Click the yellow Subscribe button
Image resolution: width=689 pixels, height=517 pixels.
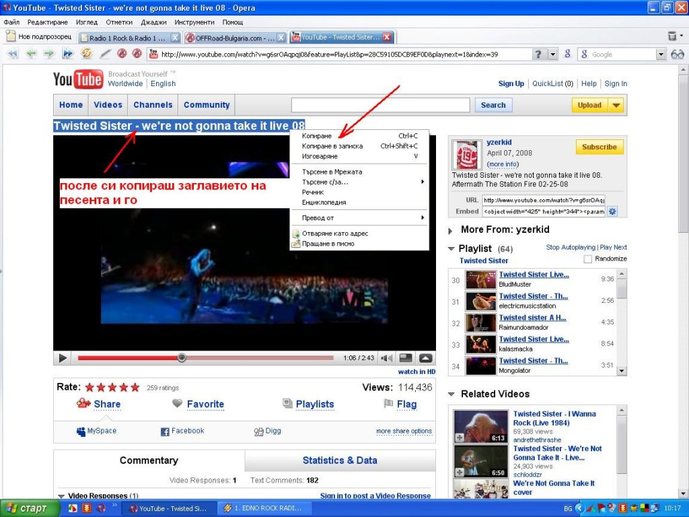point(599,147)
